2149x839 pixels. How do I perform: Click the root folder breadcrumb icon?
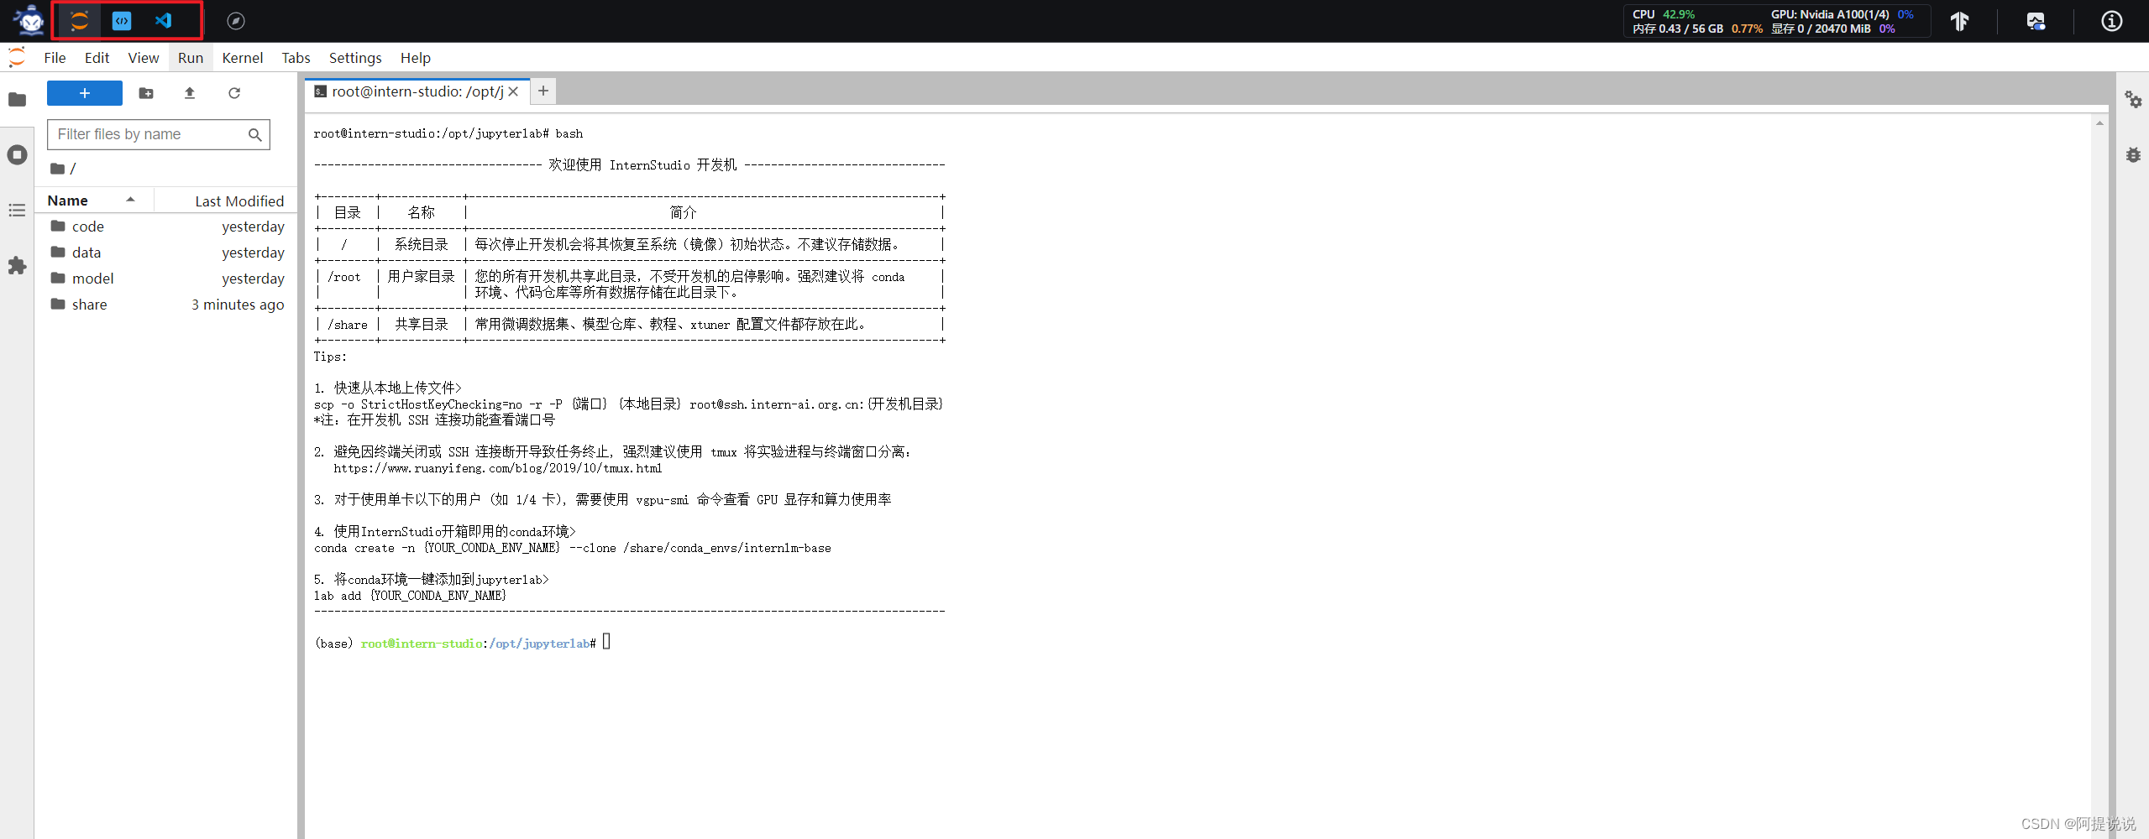point(57,169)
